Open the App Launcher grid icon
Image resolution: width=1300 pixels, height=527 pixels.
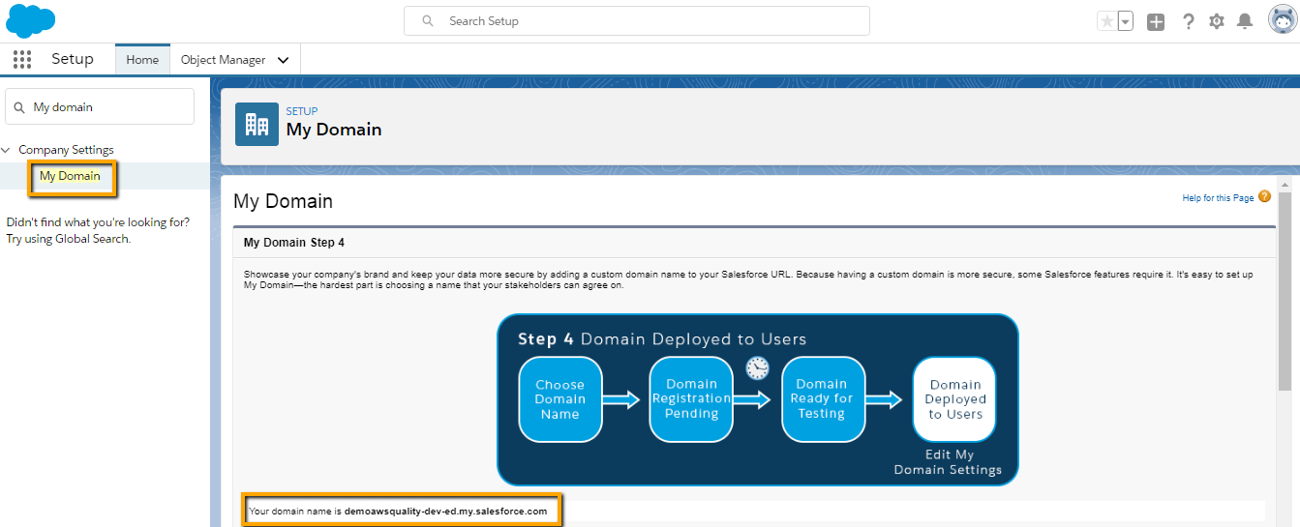[x=23, y=59]
